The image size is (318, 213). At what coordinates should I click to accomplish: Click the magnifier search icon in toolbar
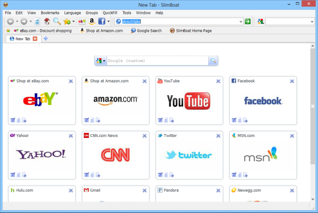tap(57, 22)
